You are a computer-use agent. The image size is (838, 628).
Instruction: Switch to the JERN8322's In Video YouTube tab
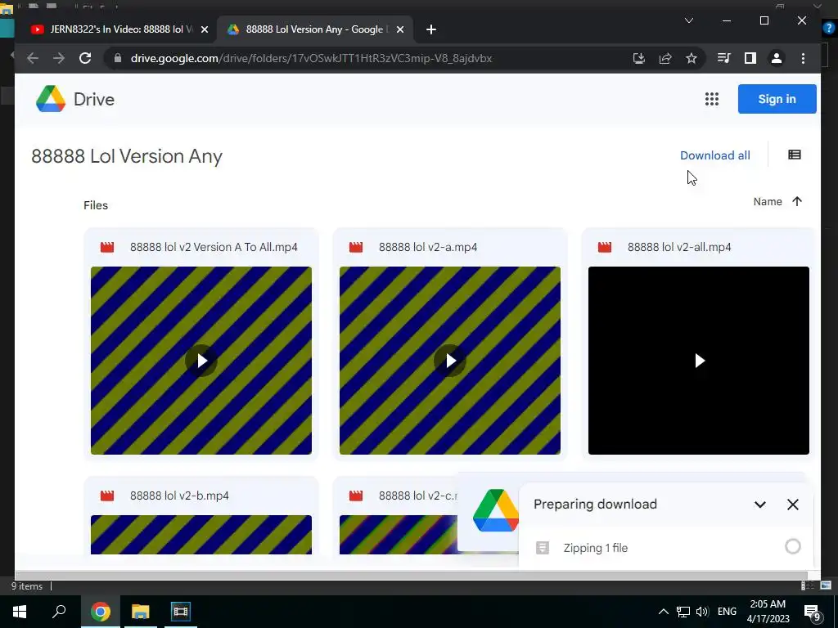111,29
